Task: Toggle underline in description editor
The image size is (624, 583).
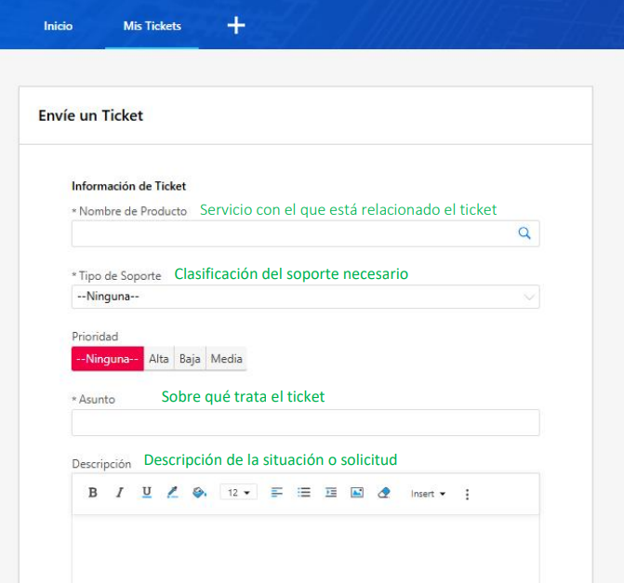Action: 146,493
